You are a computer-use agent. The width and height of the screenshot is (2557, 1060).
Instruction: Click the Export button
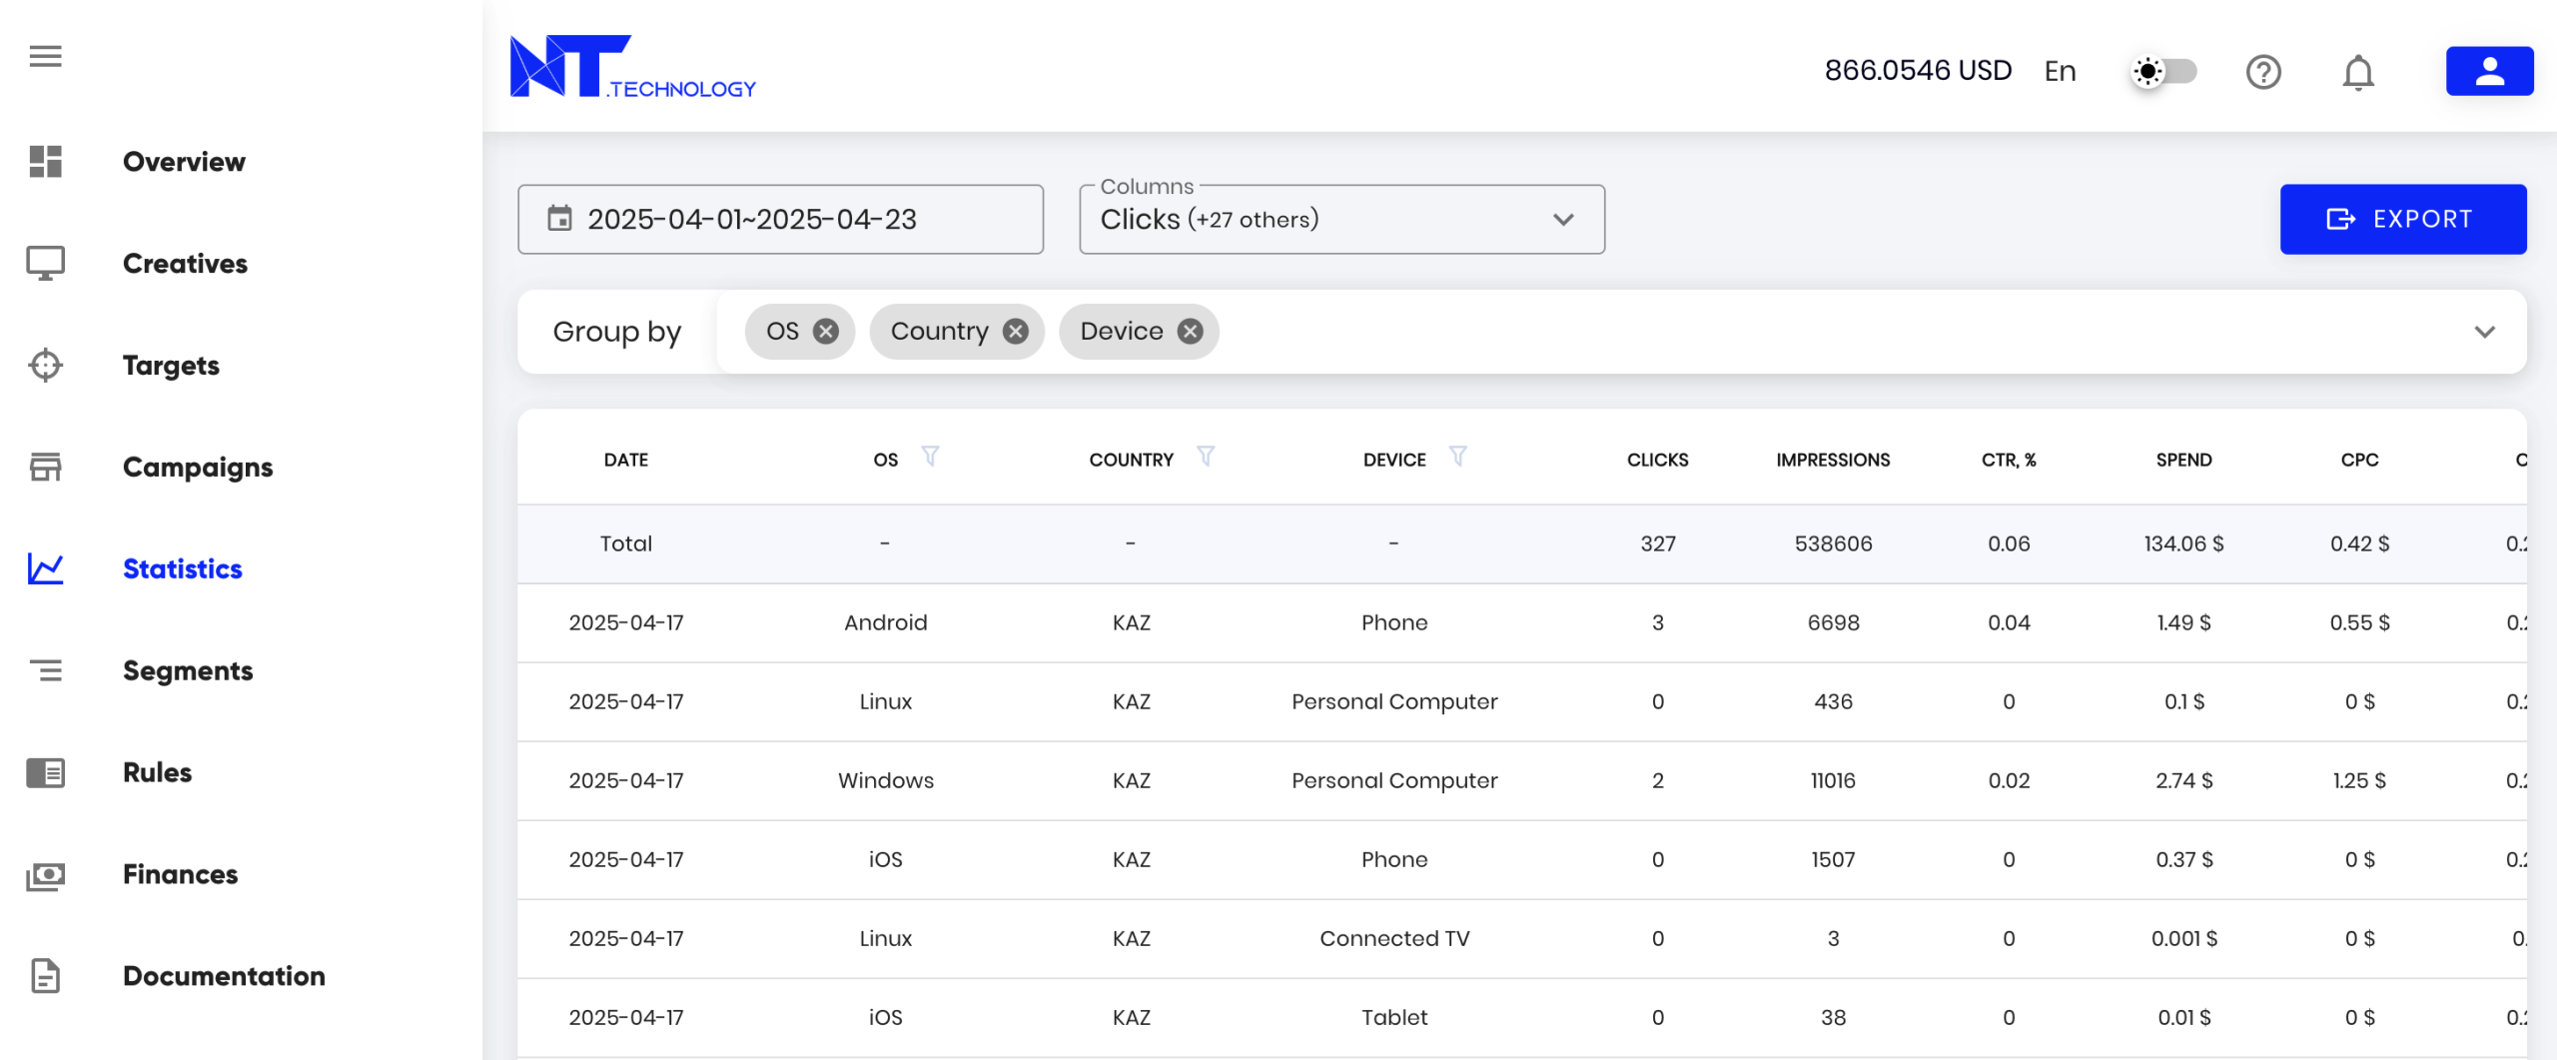pyautogui.click(x=2402, y=220)
